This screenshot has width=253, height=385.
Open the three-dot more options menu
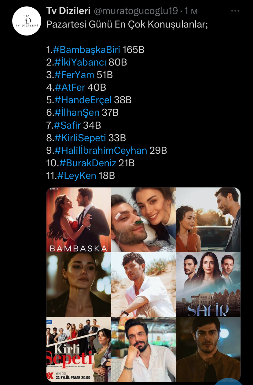tap(235, 11)
